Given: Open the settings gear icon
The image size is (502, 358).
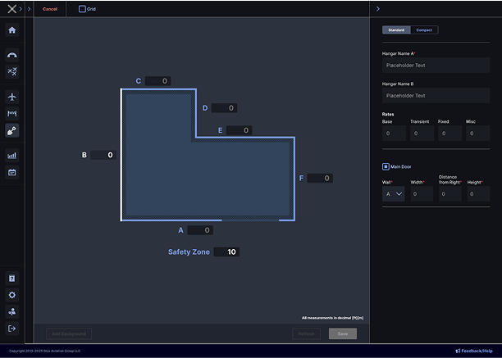Looking at the screenshot, I should click(11, 295).
